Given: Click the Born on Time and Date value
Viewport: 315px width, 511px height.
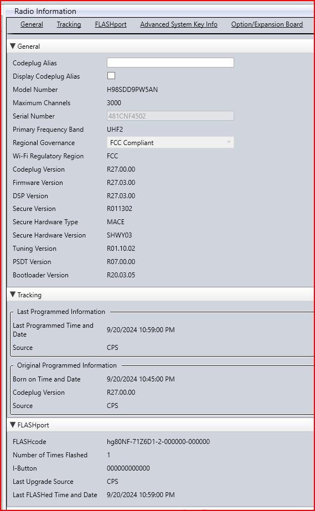Looking at the screenshot, I should 141,379.
